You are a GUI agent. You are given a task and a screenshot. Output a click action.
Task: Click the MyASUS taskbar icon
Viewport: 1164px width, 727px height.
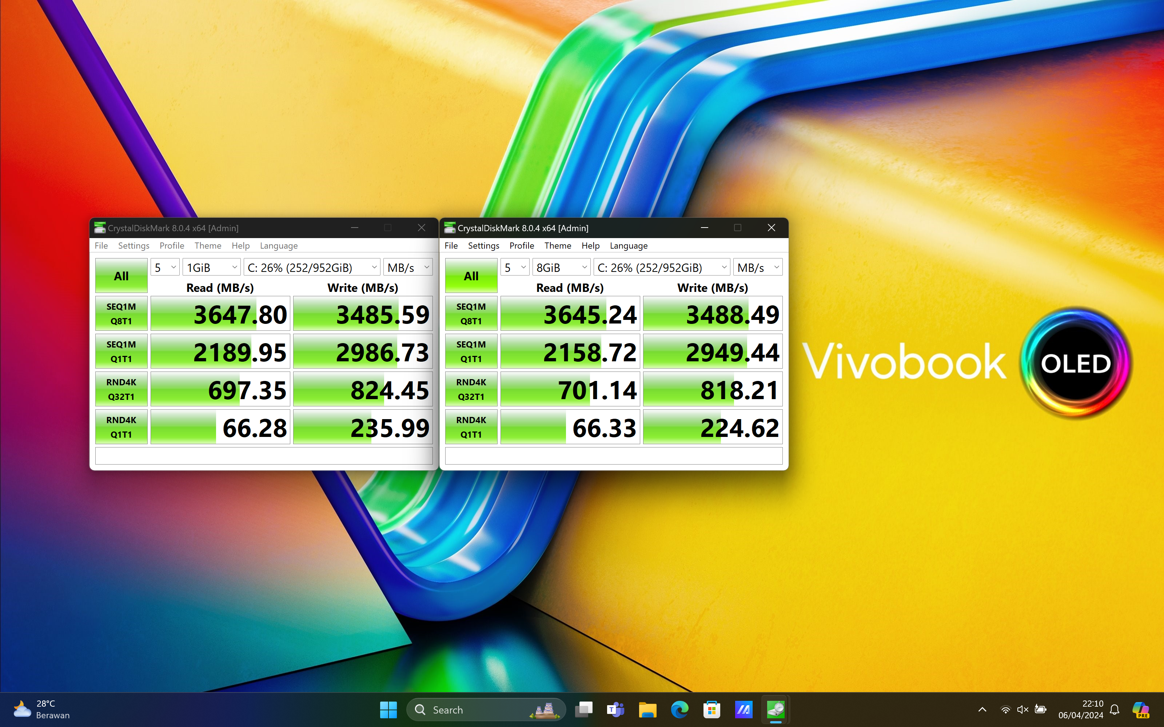(743, 710)
